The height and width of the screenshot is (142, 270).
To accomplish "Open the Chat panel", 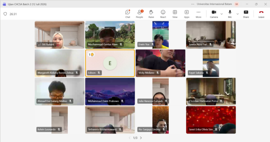I will [x=128, y=14].
